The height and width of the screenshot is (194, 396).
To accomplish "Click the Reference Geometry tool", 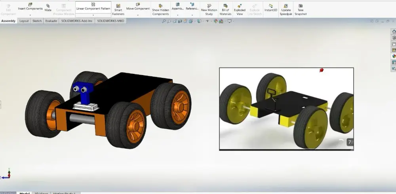I will click(192, 7).
